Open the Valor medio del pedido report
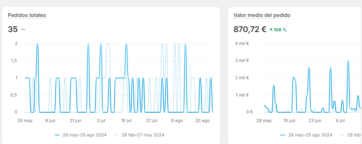362x144 pixels. [262, 15]
